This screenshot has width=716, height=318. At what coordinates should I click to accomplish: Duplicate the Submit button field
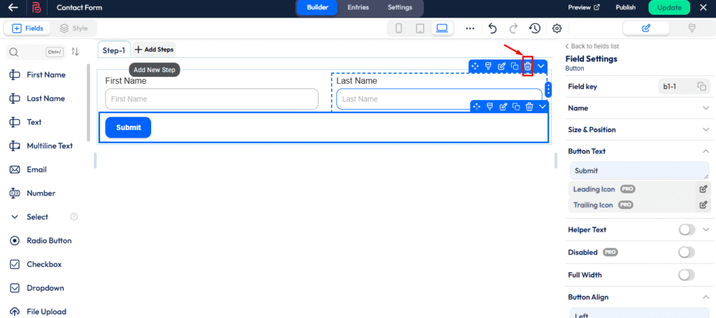pos(516,106)
